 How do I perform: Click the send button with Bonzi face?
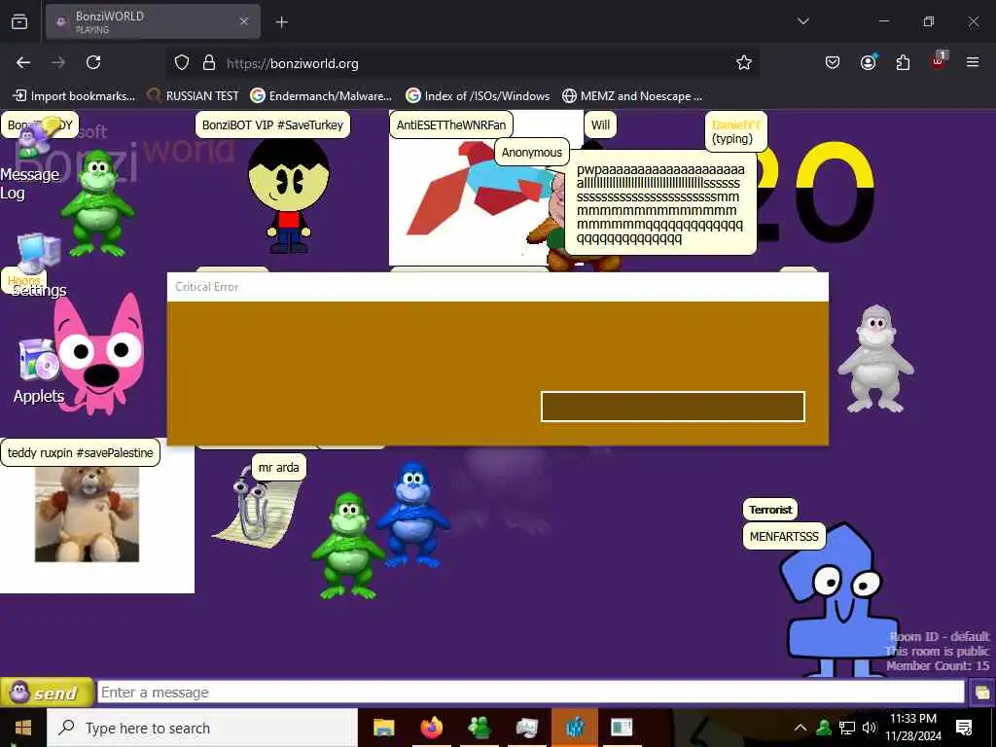(47, 693)
